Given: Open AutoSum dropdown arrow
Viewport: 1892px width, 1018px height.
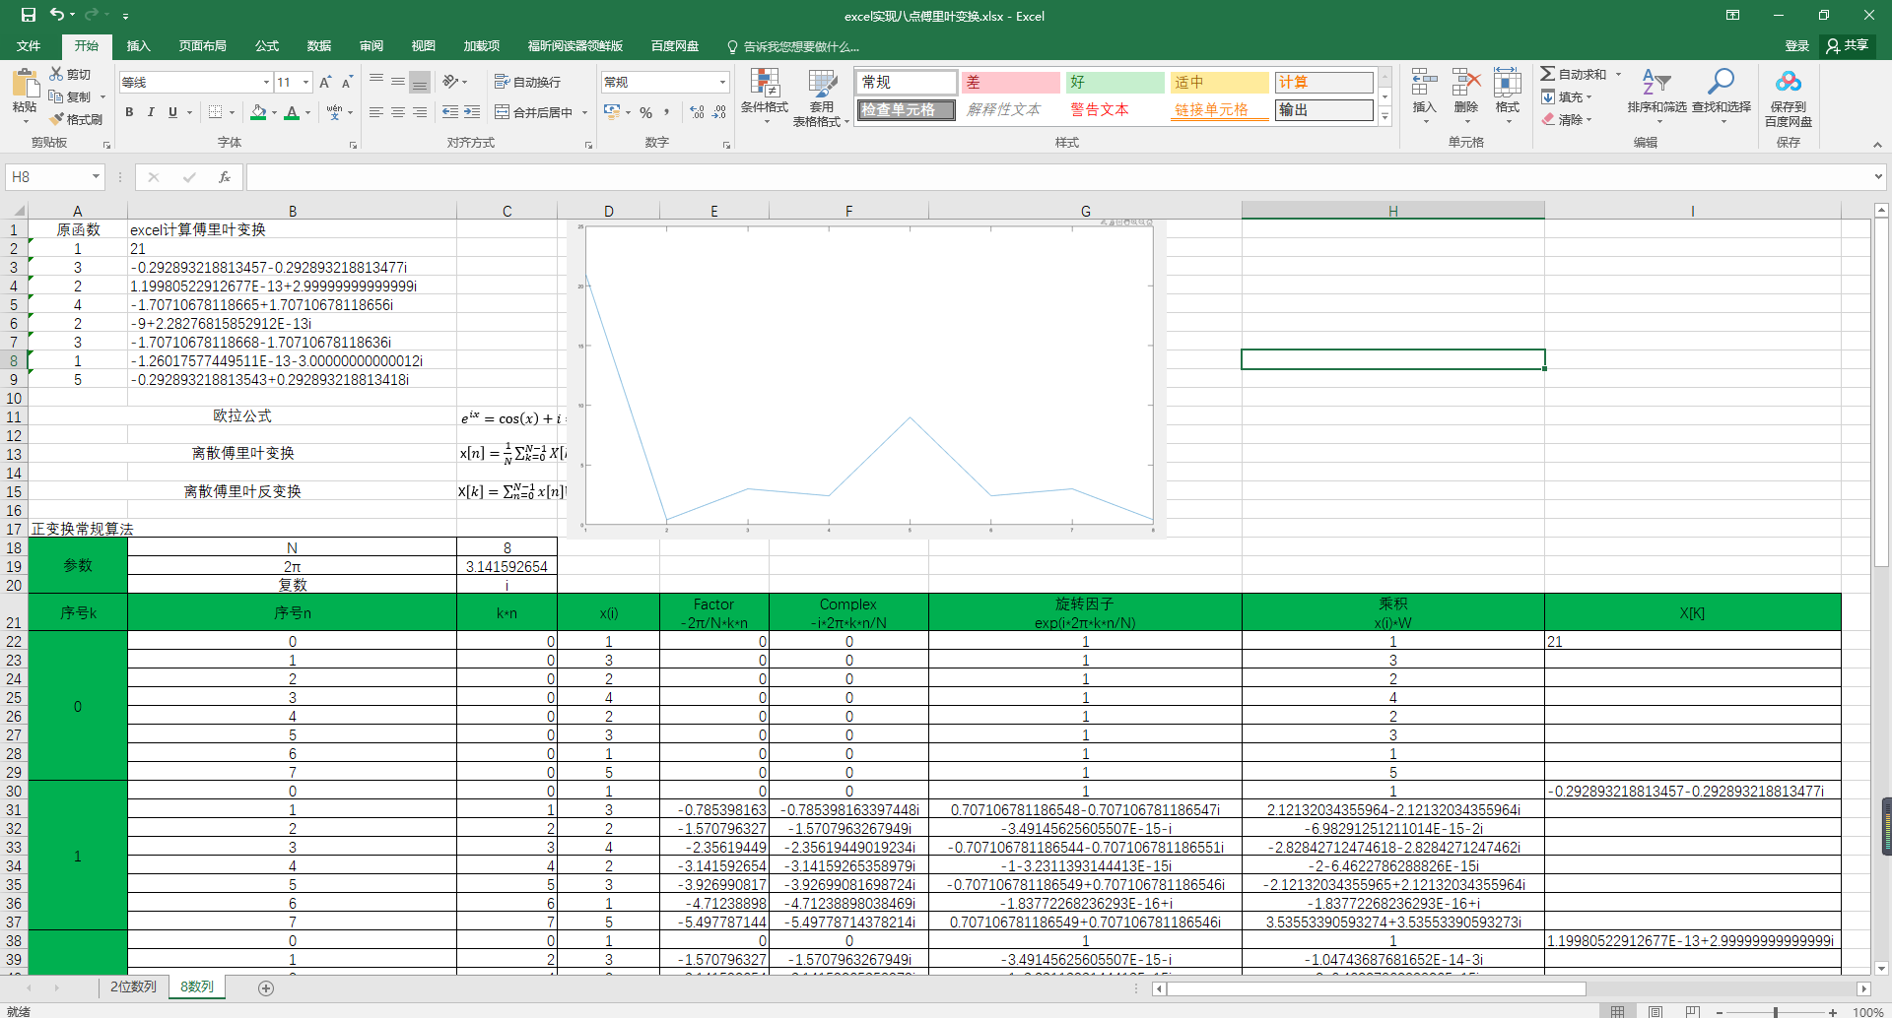Looking at the screenshot, I should tap(1618, 74).
